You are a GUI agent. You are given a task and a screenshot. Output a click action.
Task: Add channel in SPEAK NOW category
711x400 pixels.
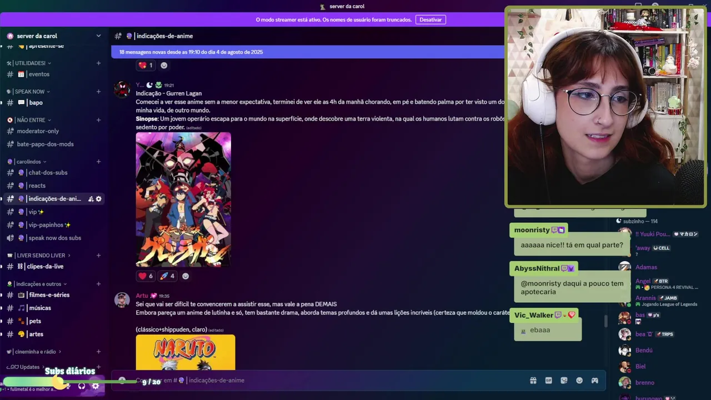point(98,92)
